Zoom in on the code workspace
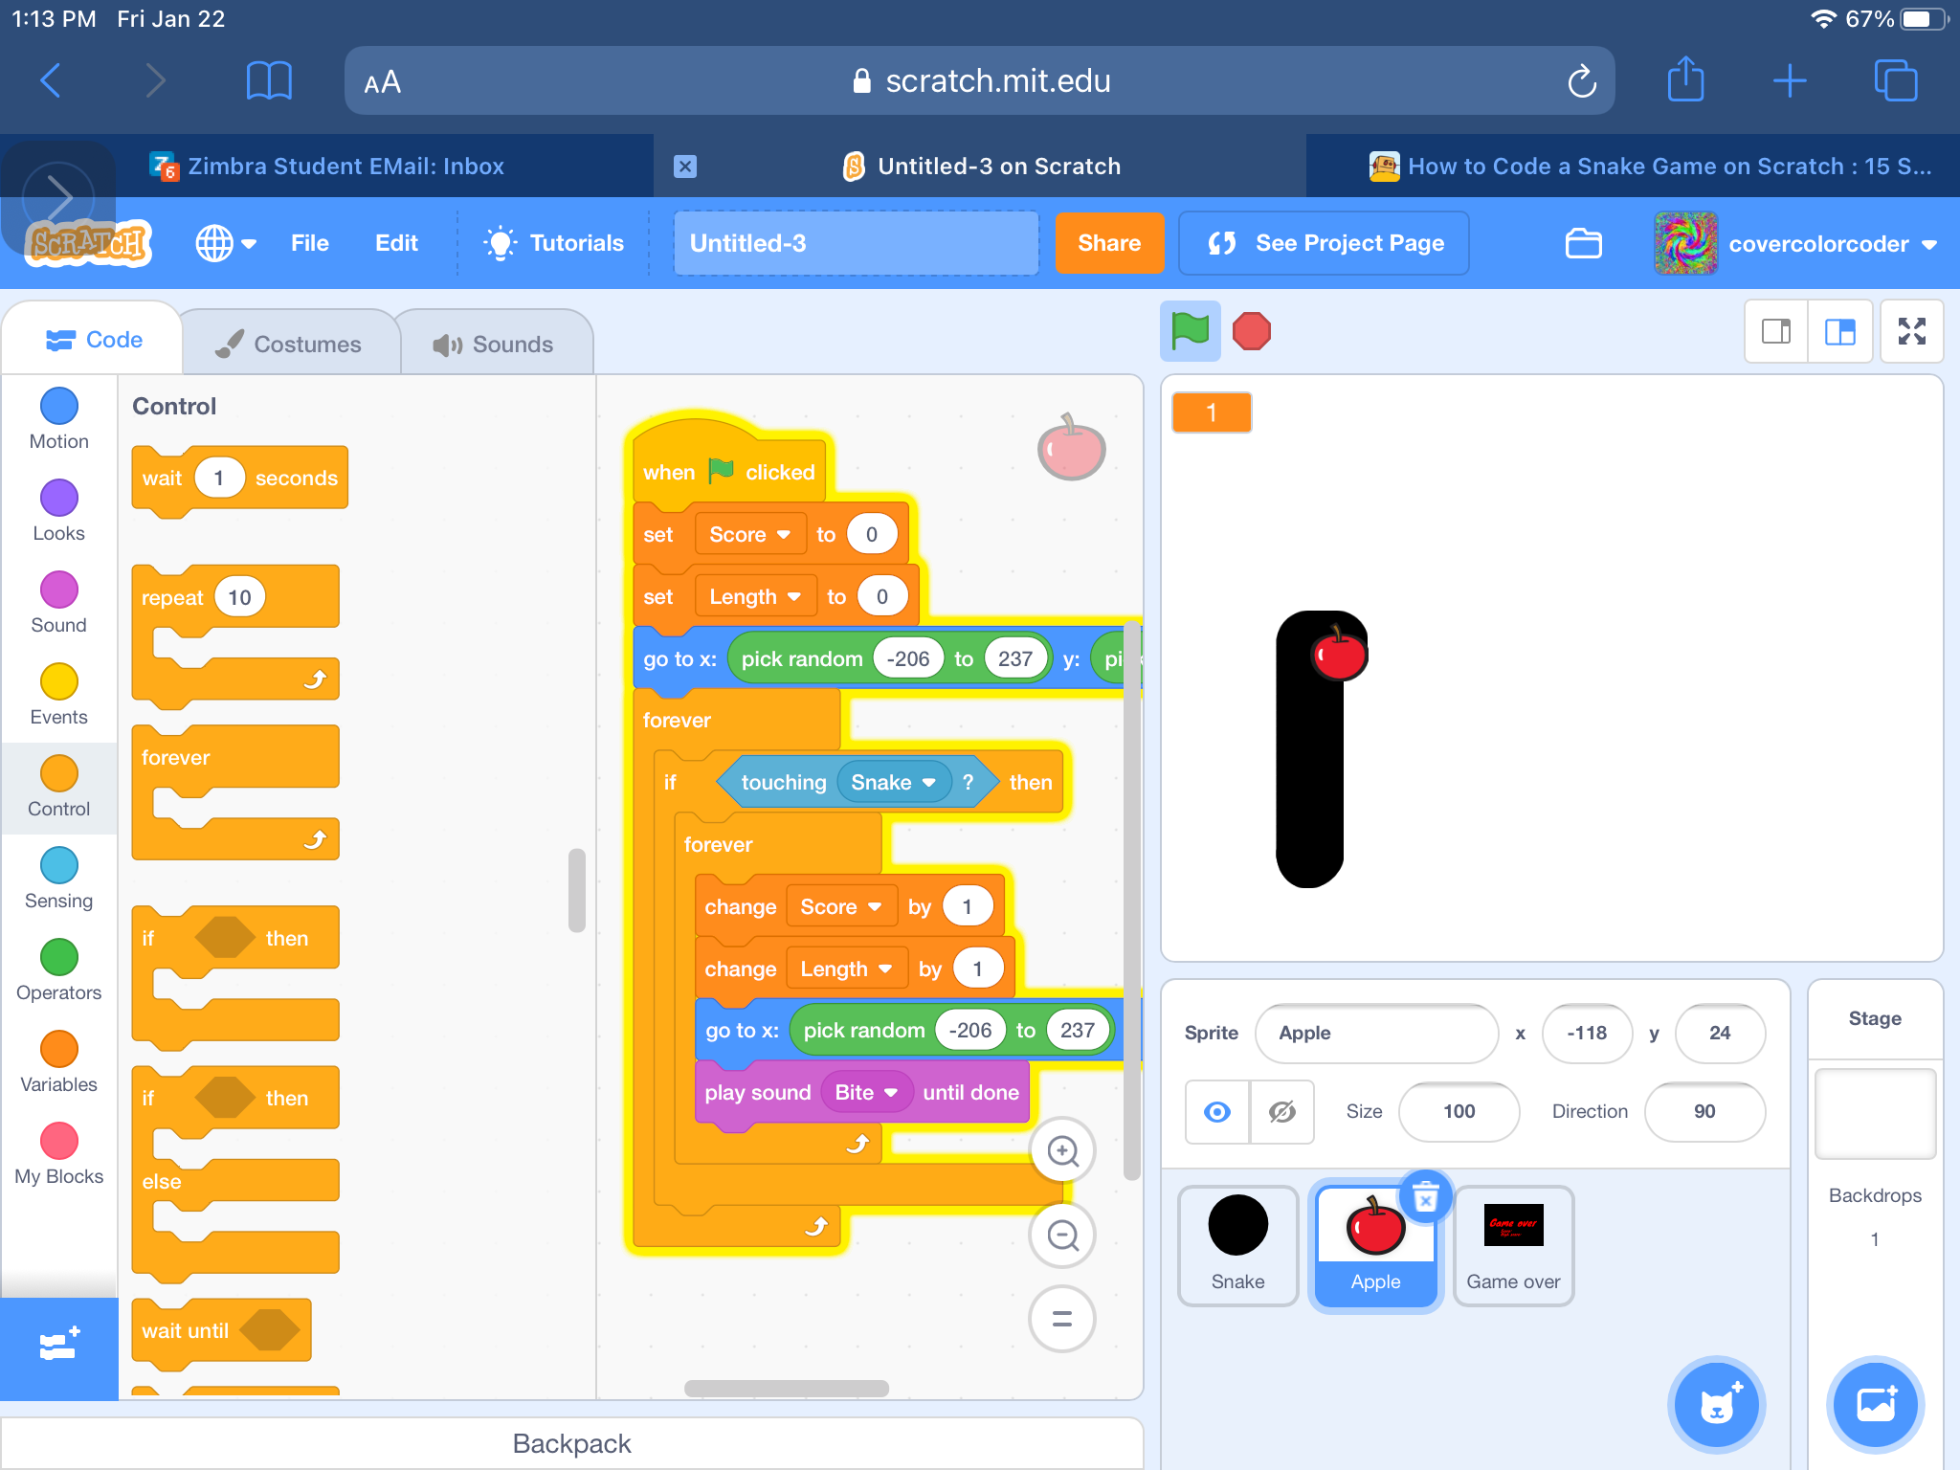The image size is (1960, 1470). (1062, 1151)
